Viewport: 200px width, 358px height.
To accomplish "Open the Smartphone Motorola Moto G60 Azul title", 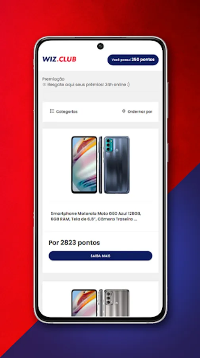I will click(x=96, y=216).
